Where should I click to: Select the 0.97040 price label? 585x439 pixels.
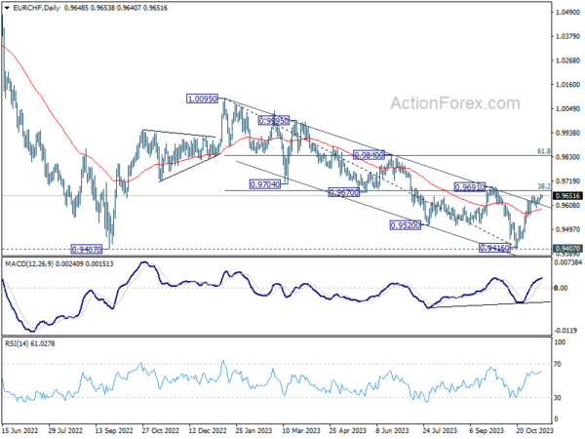264,184
